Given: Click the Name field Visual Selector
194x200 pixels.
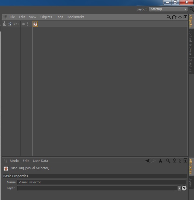Looking at the screenshot, I should click(x=101, y=182).
